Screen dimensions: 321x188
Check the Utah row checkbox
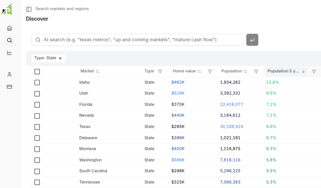37,94
